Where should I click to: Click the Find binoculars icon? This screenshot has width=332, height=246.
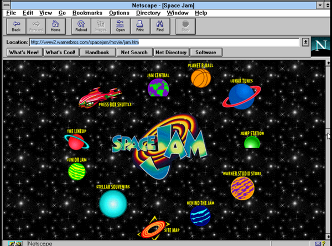point(160,26)
